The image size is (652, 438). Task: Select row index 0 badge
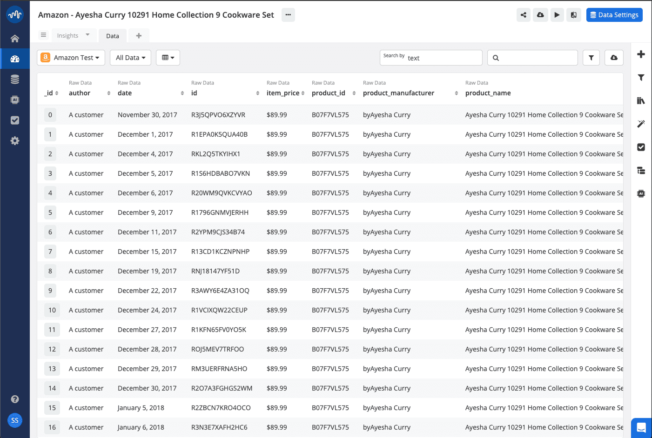point(50,115)
